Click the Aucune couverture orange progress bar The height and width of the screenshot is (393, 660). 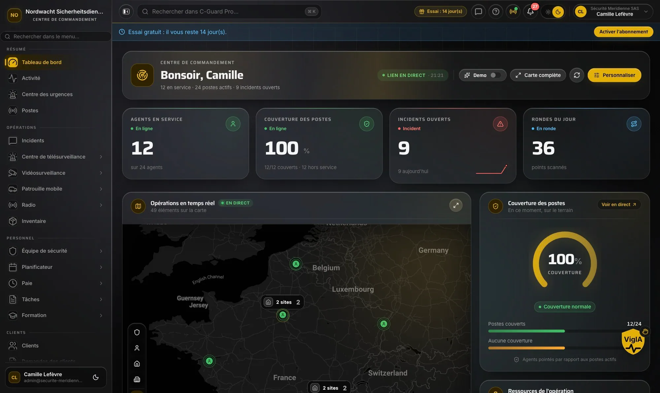pyautogui.click(x=526, y=348)
